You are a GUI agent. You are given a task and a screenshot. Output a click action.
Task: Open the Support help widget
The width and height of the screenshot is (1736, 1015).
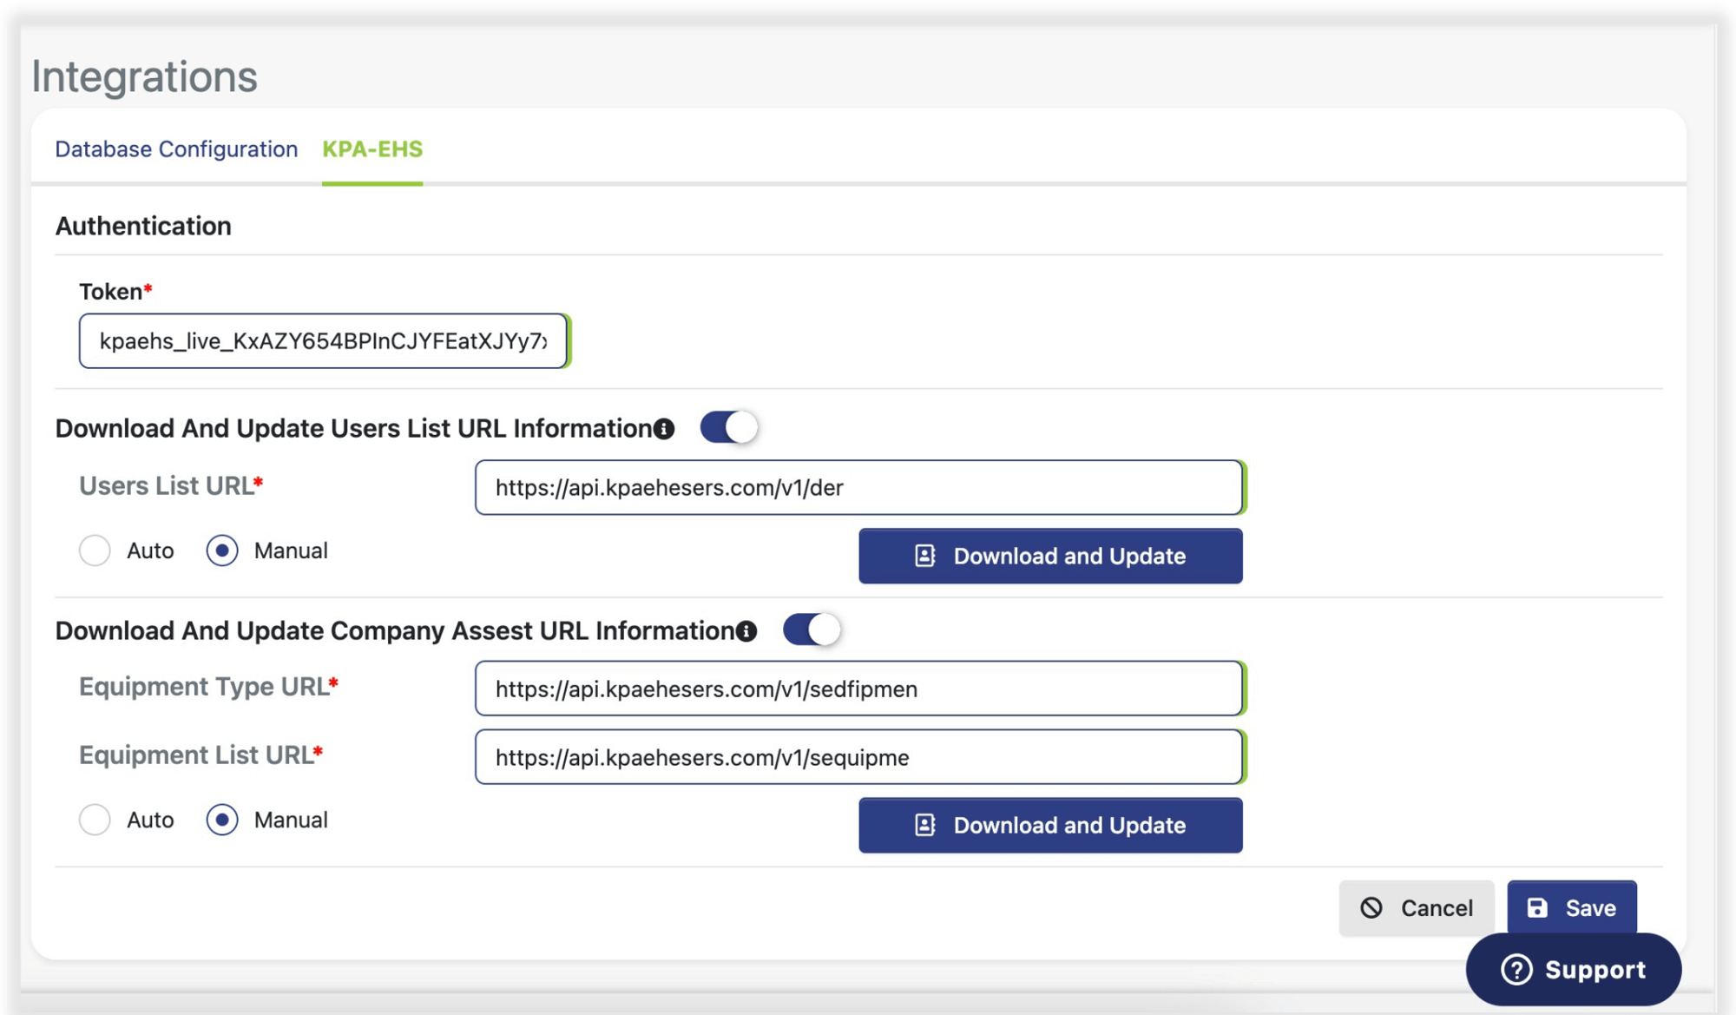pos(1574,970)
